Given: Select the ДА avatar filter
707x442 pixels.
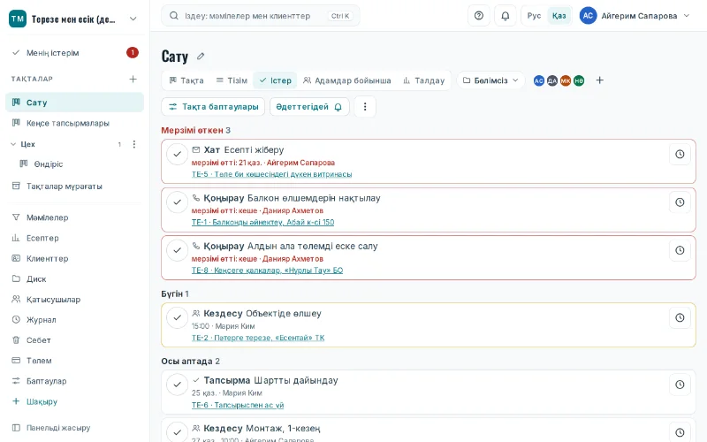Looking at the screenshot, I should (552, 80).
